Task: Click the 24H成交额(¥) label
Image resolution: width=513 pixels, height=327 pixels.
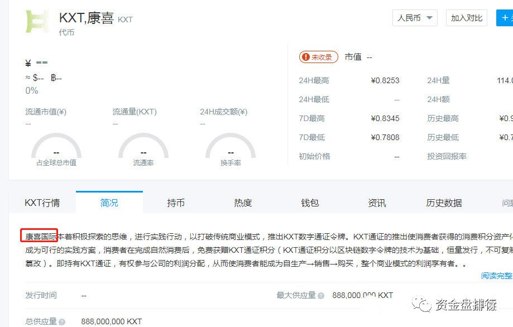Action: pyautogui.click(x=224, y=112)
